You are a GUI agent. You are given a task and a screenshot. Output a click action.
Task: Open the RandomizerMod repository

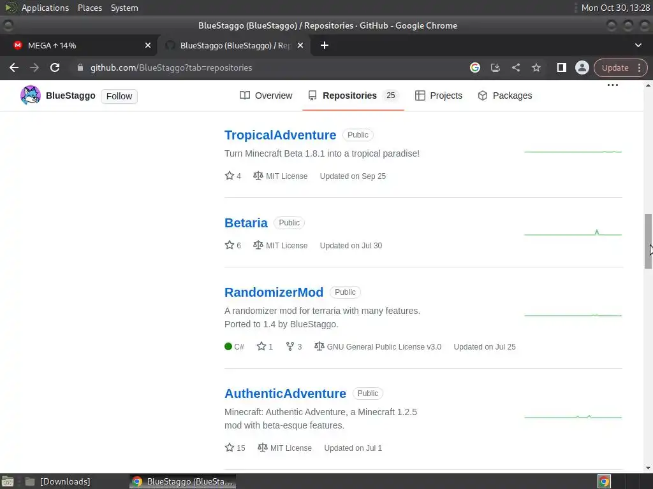[x=274, y=292]
